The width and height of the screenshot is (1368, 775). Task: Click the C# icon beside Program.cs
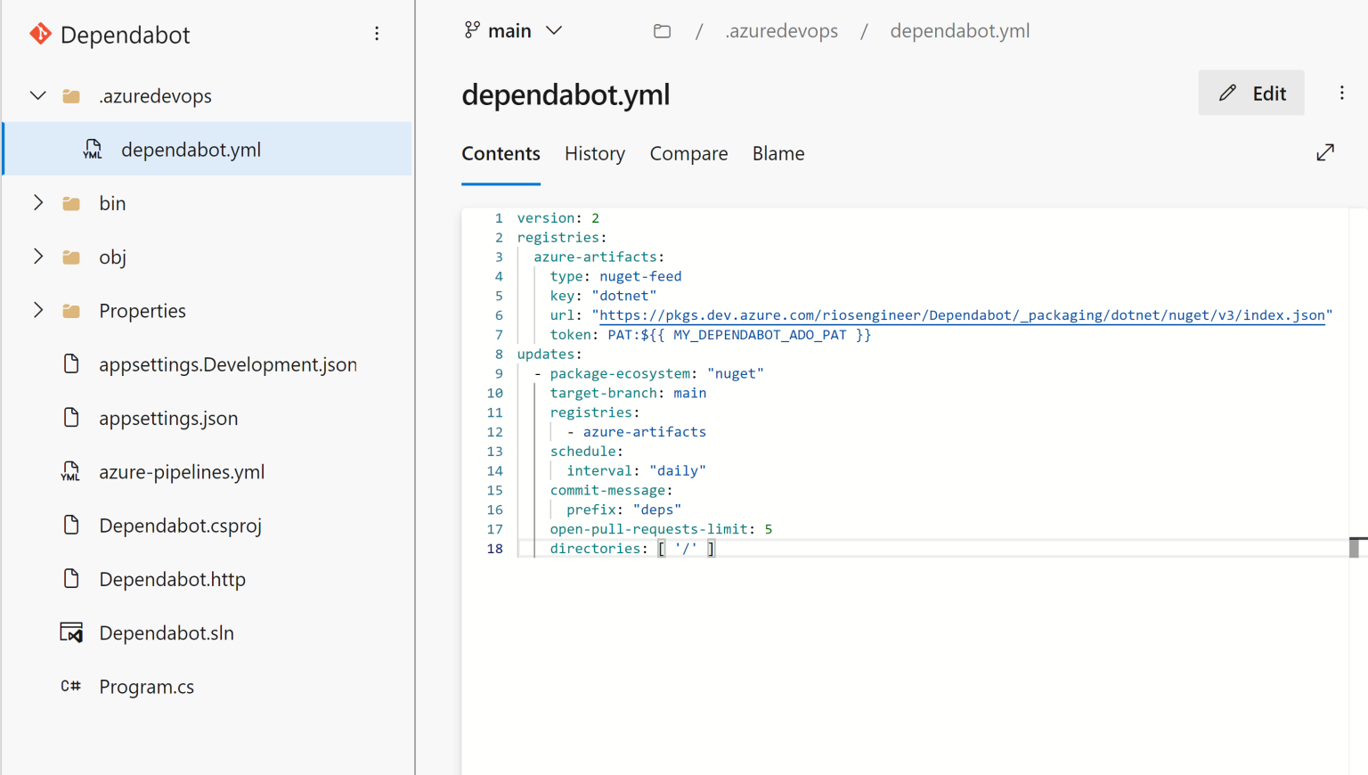[x=70, y=686]
